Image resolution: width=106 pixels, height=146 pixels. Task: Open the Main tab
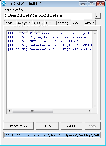10,23
